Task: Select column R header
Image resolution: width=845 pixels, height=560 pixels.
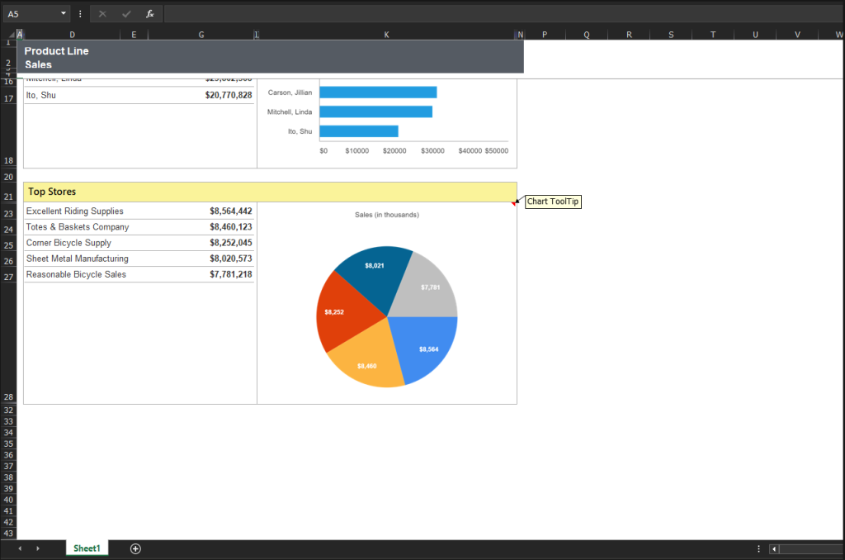Action: [x=629, y=35]
